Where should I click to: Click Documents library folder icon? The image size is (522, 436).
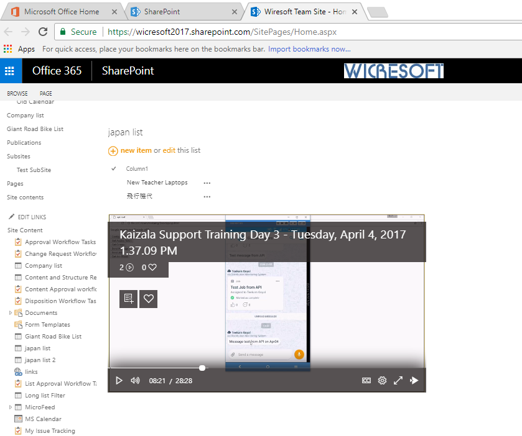tap(18, 312)
